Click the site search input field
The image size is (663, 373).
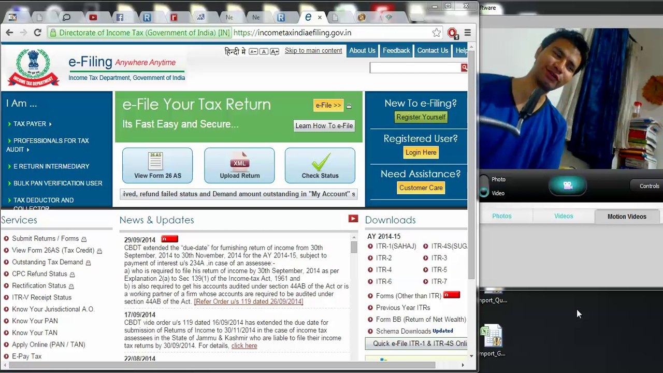tap(415, 68)
